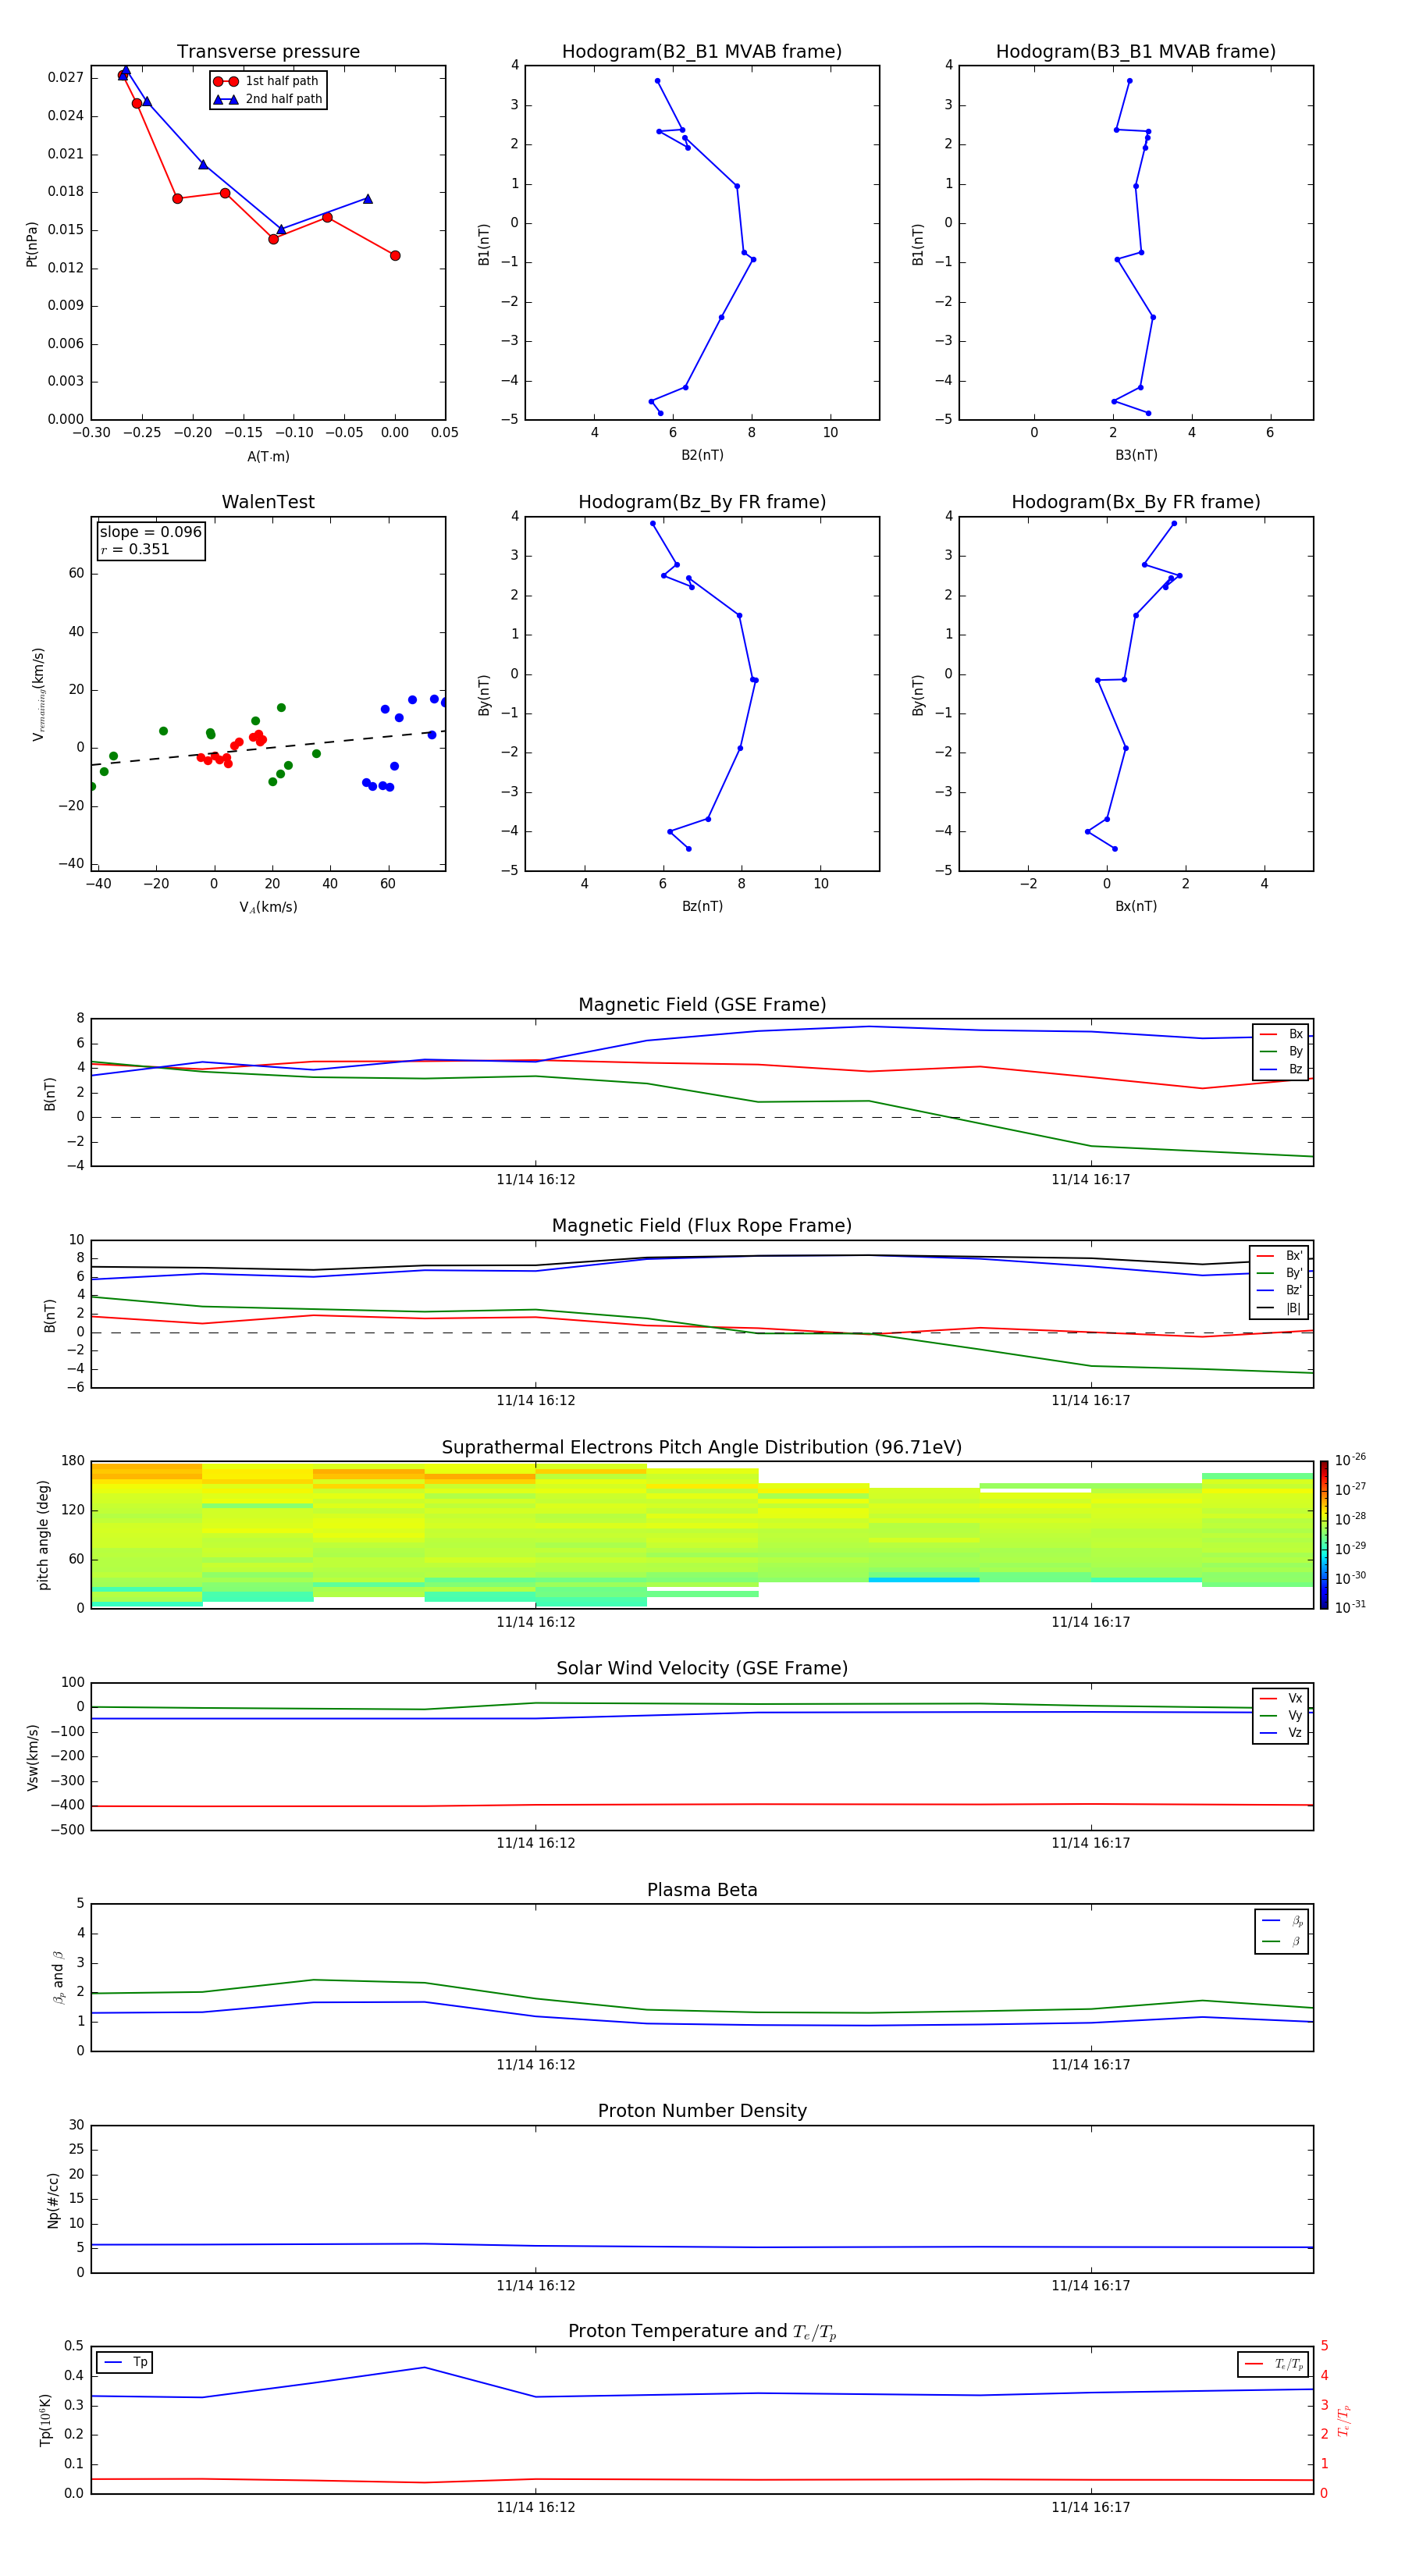Click the 'Np(#/cc)' y-axis label
Image resolution: width=1405 pixels, height=2576 pixels.
click(x=53, y=2200)
